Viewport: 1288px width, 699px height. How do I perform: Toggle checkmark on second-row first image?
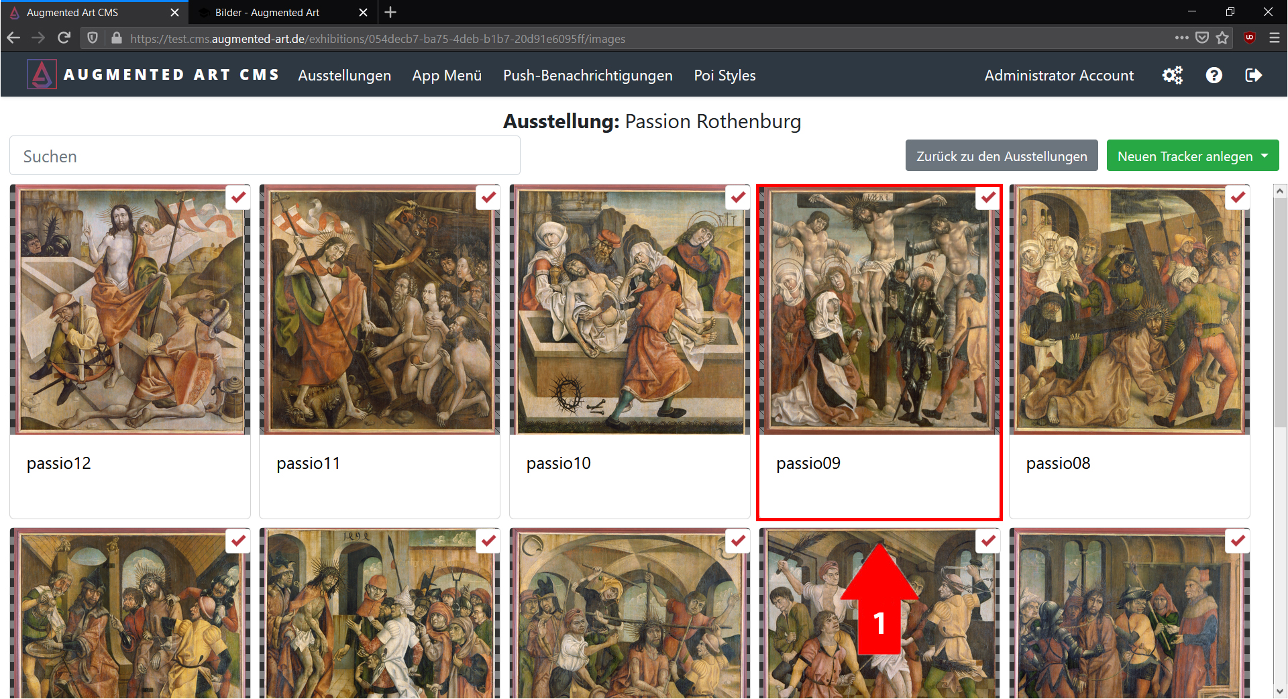(x=238, y=541)
